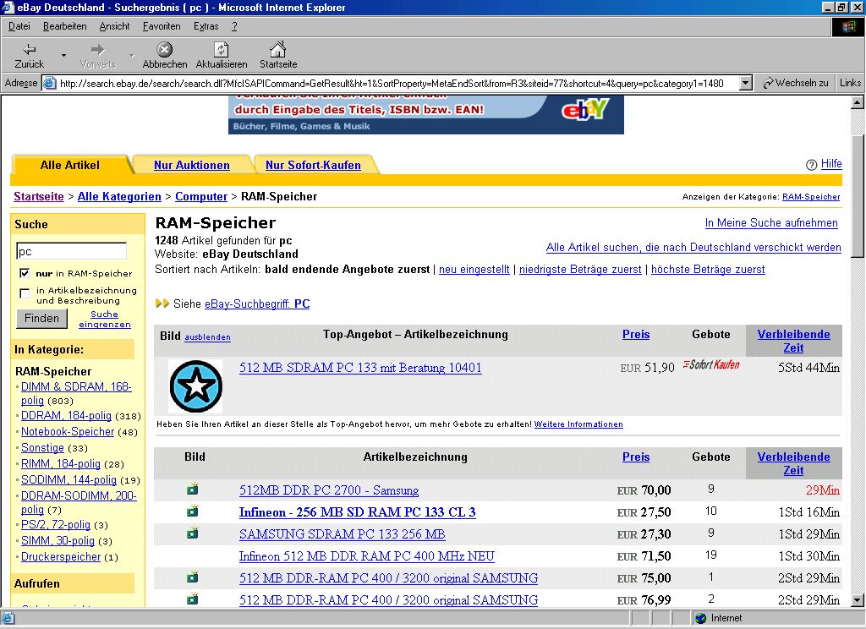Open the Extras menu
The image size is (866, 629).
tap(206, 26)
